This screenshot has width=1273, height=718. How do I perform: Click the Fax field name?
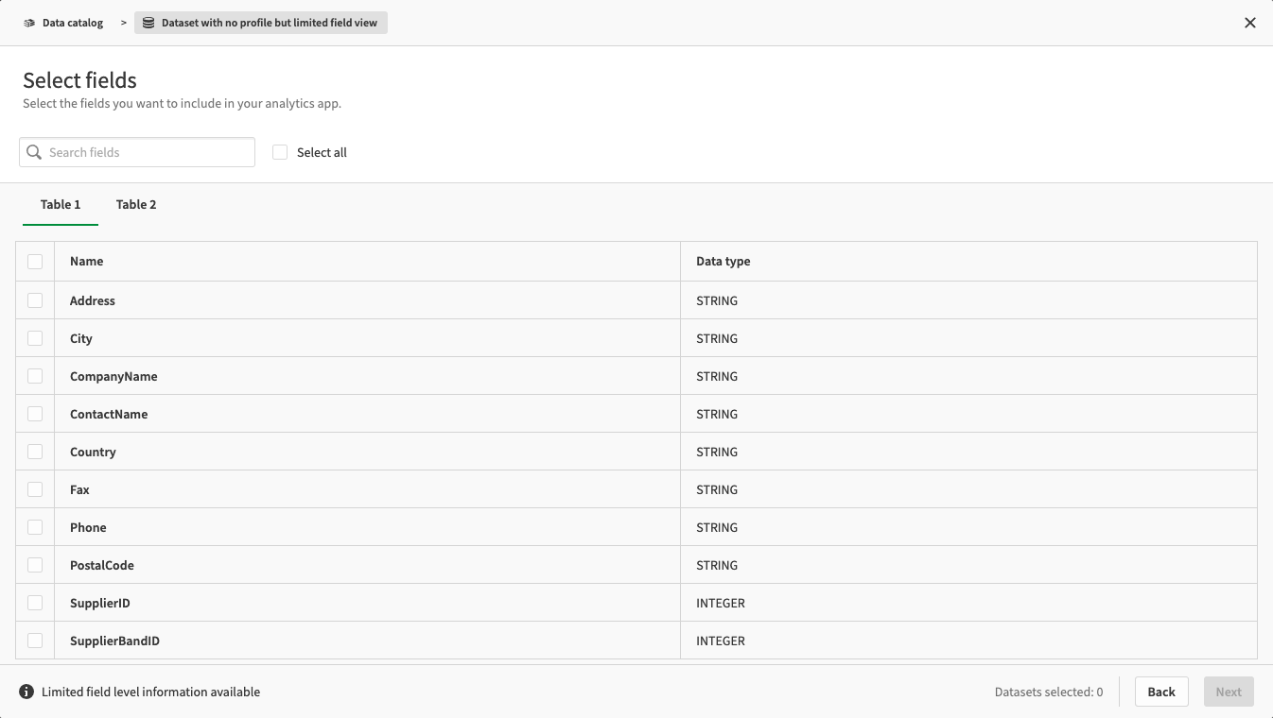point(79,489)
